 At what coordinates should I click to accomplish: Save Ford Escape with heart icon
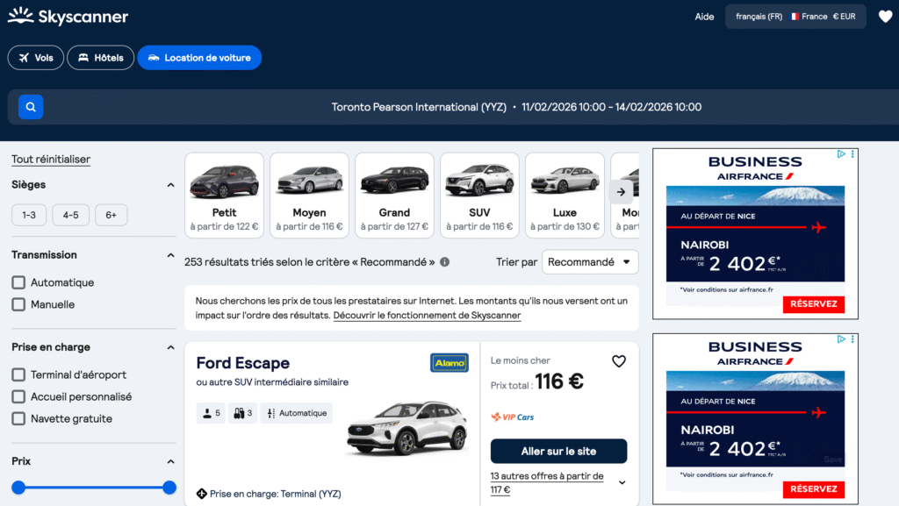[x=619, y=361]
